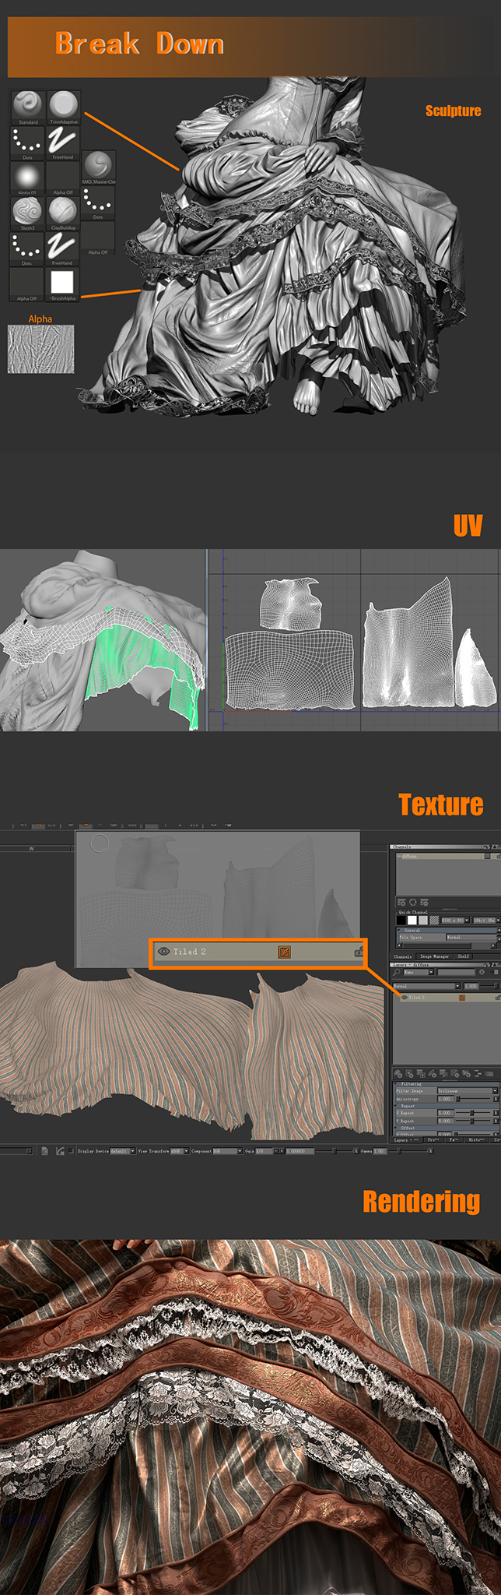Open the 8192 x 8192 size dropdown
This screenshot has height=1595, width=501.
(x=455, y=921)
